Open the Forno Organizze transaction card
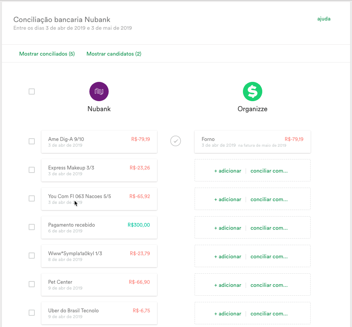Screen dimensions: 352x327 (x=253, y=142)
